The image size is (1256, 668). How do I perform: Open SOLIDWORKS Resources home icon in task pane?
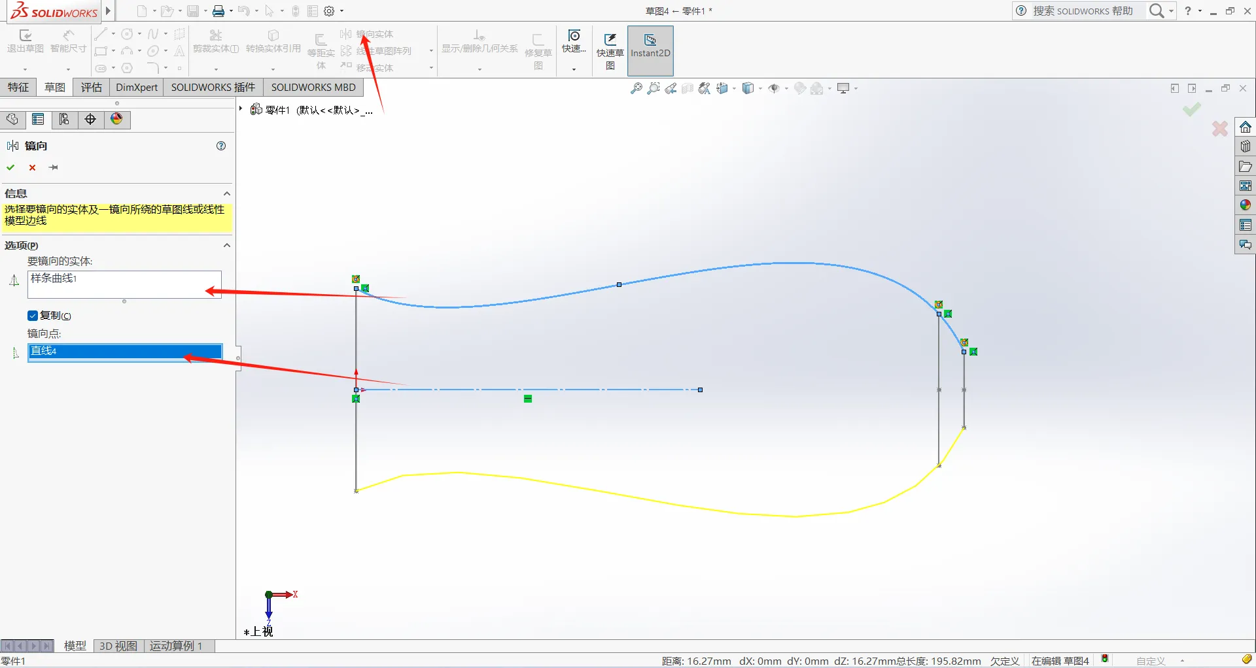1246,127
